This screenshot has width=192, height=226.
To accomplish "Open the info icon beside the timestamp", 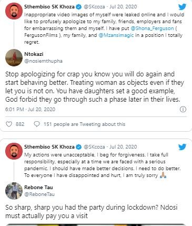I will [x=183, y=110].
